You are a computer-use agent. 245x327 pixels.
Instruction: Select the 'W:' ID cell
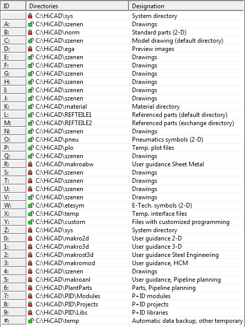[x=13, y=205]
